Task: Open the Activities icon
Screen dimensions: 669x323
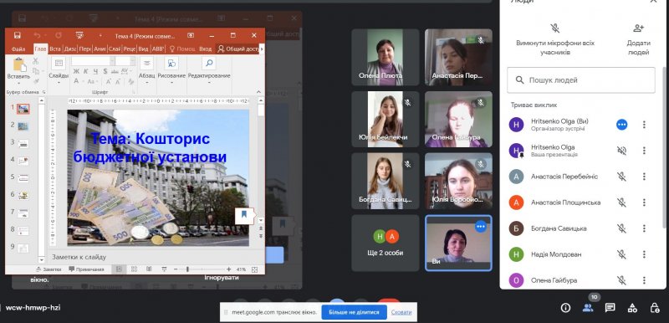Action: pos(632,308)
